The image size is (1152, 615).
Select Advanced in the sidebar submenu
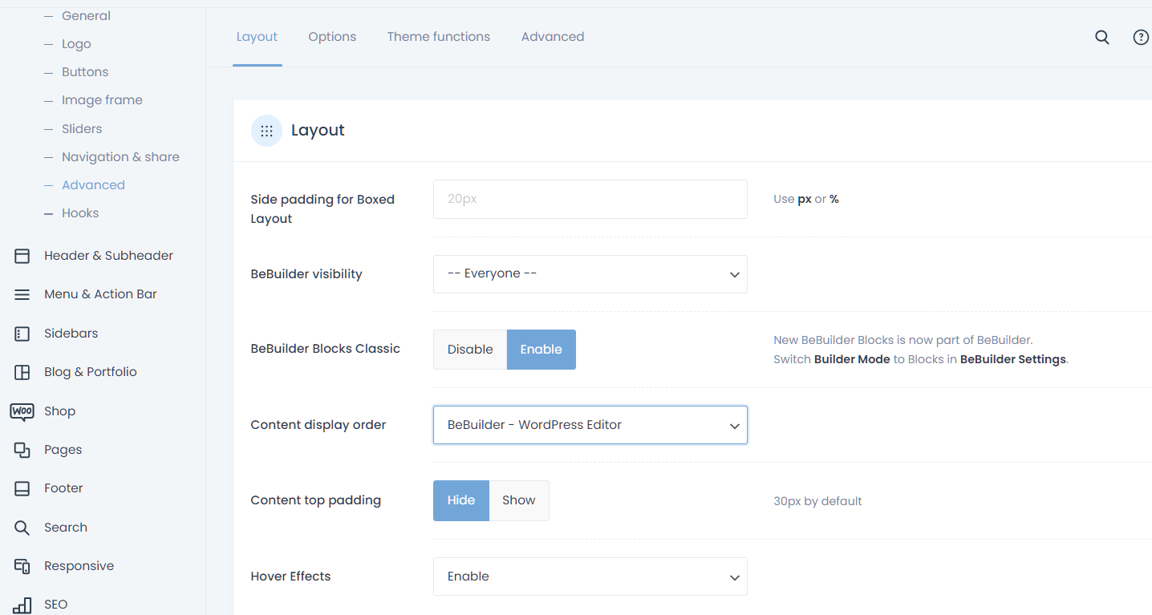click(x=93, y=185)
